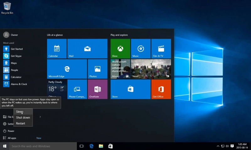Click the Start button on taskbar

[x=5, y=146]
